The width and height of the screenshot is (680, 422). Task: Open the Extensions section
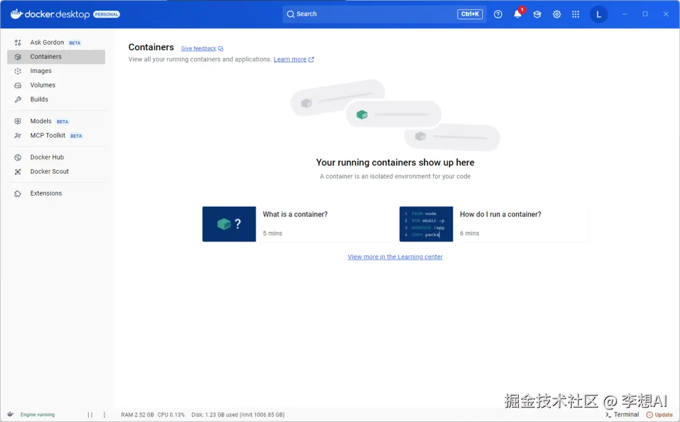[x=56, y=194]
